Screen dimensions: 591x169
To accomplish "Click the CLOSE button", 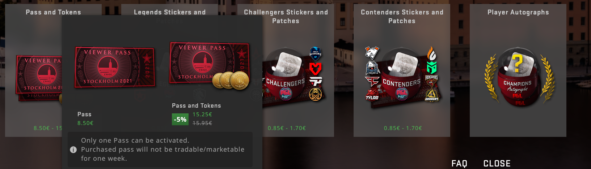I will pos(497,164).
